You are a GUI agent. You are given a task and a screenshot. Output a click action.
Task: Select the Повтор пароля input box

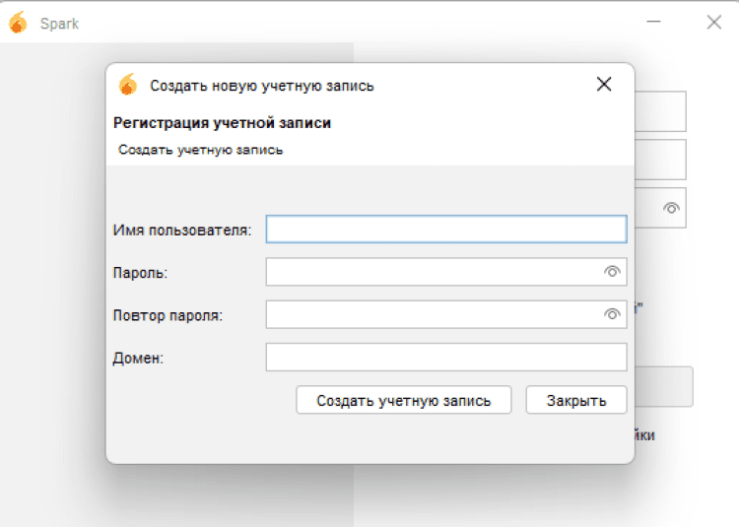pos(434,314)
